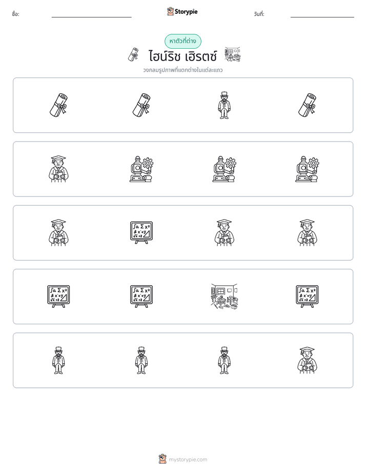Screen dimensions: 366x474
Task: Click the name line after ชื่อ:
Action: 91,14
